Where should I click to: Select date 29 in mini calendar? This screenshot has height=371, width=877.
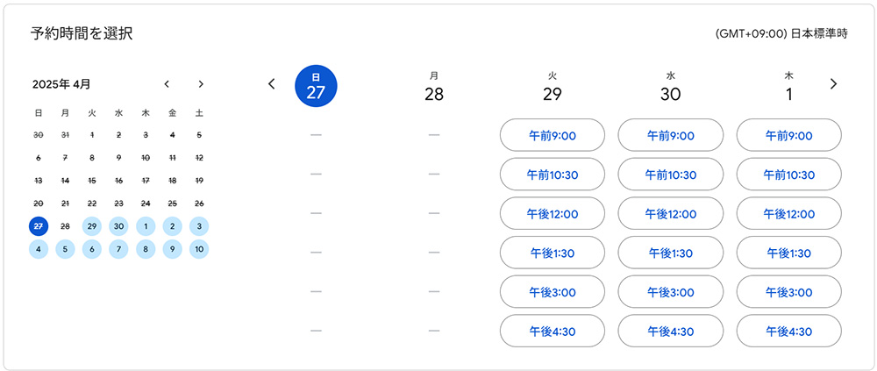pyautogui.click(x=92, y=226)
